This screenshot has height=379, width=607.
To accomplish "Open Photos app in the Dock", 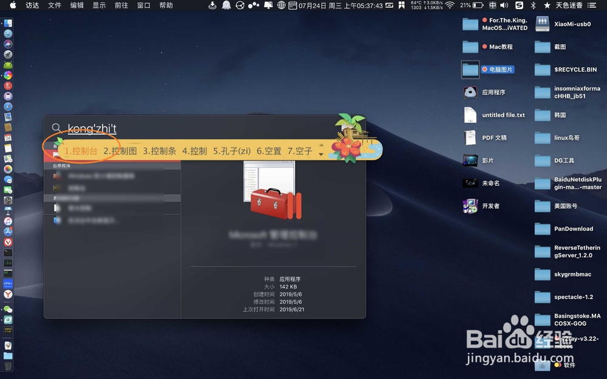I will click(x=8, y=169).
